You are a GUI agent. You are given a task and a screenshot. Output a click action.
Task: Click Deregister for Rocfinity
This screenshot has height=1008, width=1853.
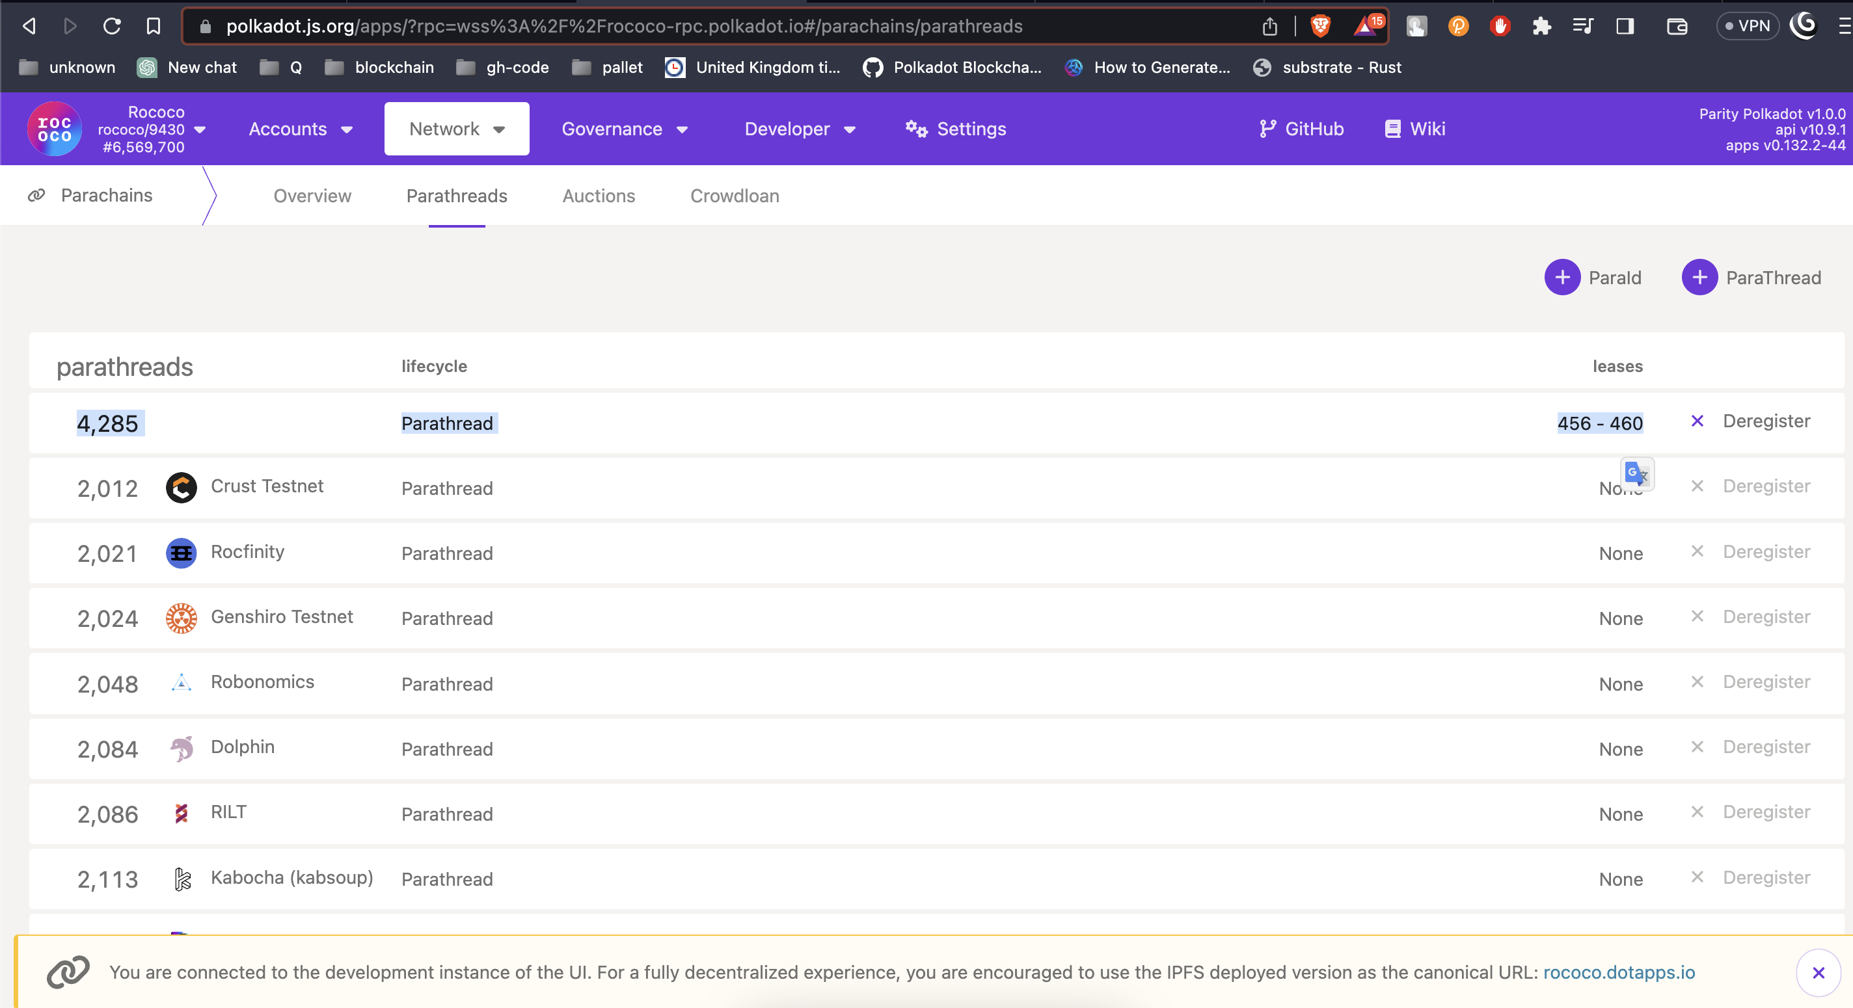1752,551
